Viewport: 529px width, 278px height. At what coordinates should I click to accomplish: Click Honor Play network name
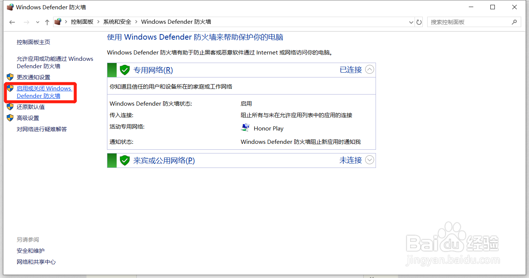[269, 129]
